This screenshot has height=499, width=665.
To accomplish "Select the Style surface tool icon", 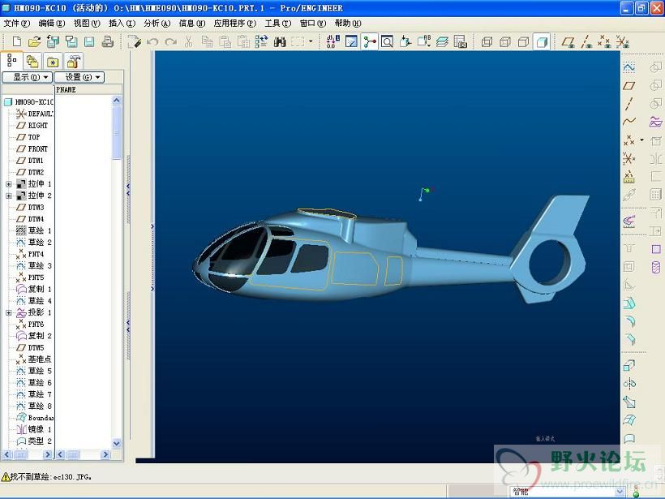I will coord(629,438).
